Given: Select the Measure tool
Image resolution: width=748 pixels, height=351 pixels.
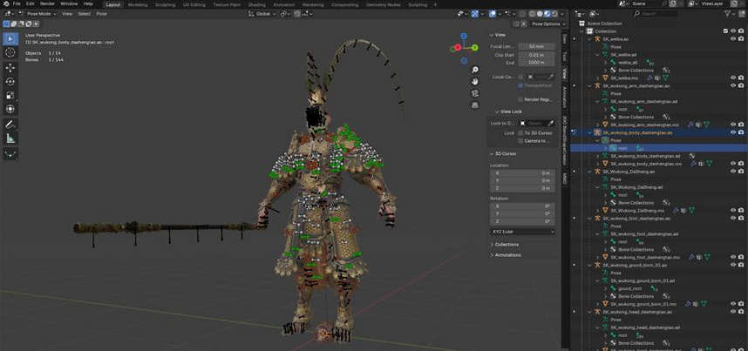Looking at the screenshot, I should [x=10, y=138].
